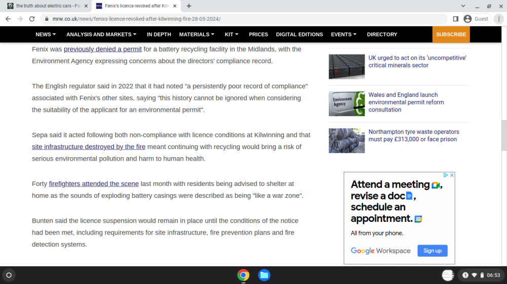Open the Northampton tyre waste headline
The width and height of the screenshot is (507, 284).
click(x=414, y=135)
